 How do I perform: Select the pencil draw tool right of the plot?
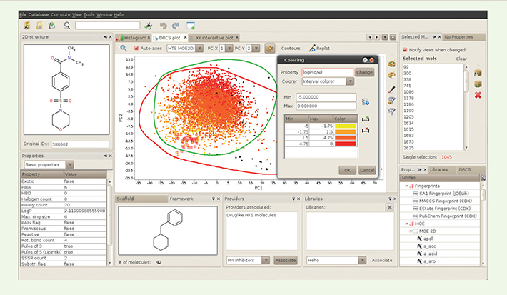(x=391, y=89)
